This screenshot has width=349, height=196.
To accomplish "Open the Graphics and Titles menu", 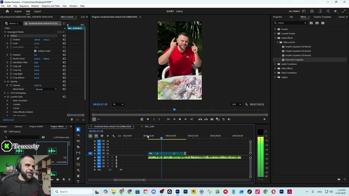I will click(x=51, y=6).
